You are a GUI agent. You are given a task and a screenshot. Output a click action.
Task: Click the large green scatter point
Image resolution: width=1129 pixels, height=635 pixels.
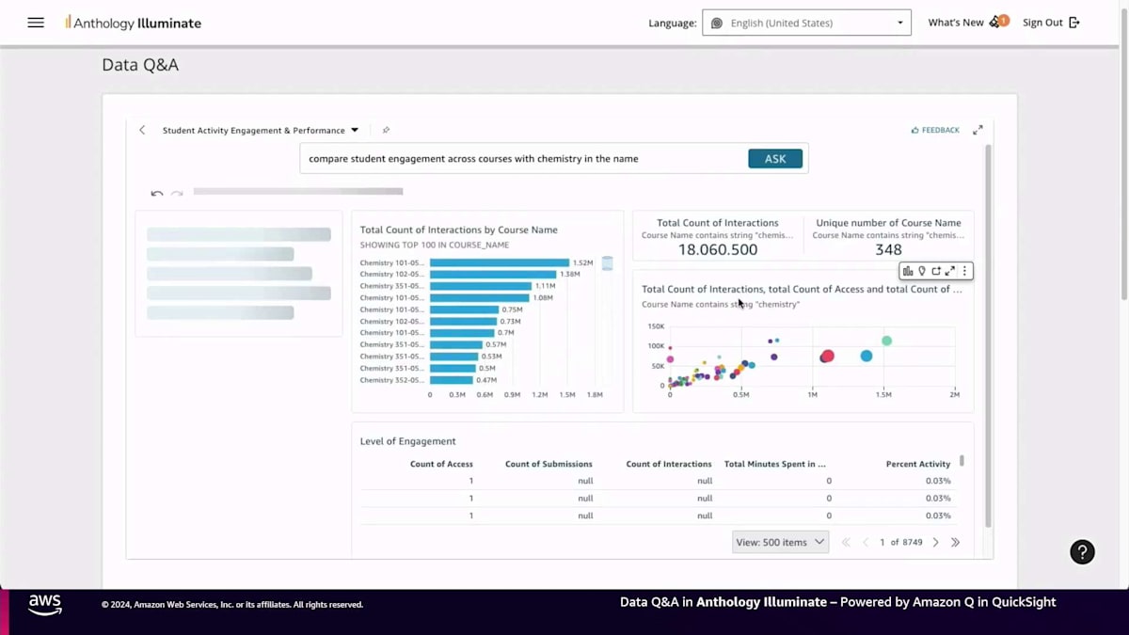(x=887, y=341)
